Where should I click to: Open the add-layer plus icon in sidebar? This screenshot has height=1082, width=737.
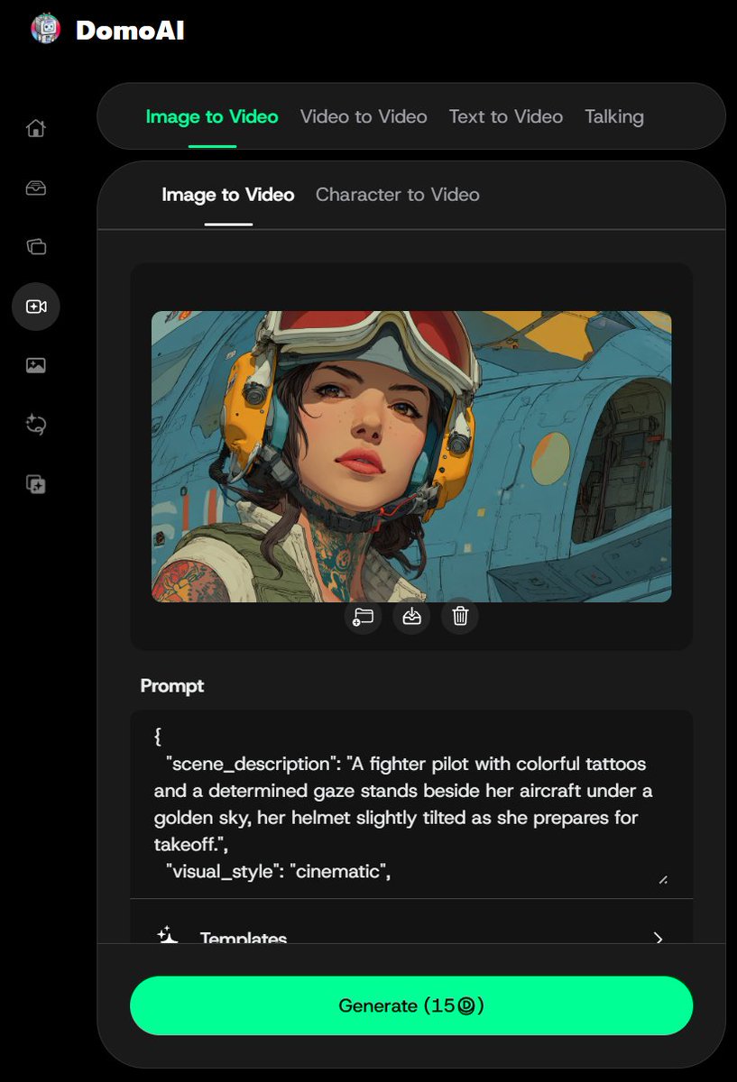36,484
